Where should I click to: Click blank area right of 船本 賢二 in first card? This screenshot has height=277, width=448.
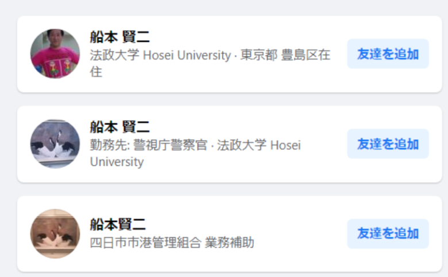point(246,37)
